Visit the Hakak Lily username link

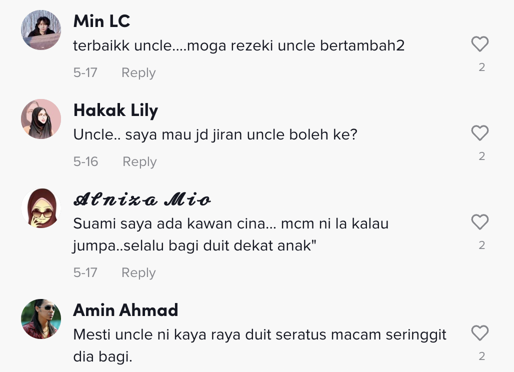point(115,110)
